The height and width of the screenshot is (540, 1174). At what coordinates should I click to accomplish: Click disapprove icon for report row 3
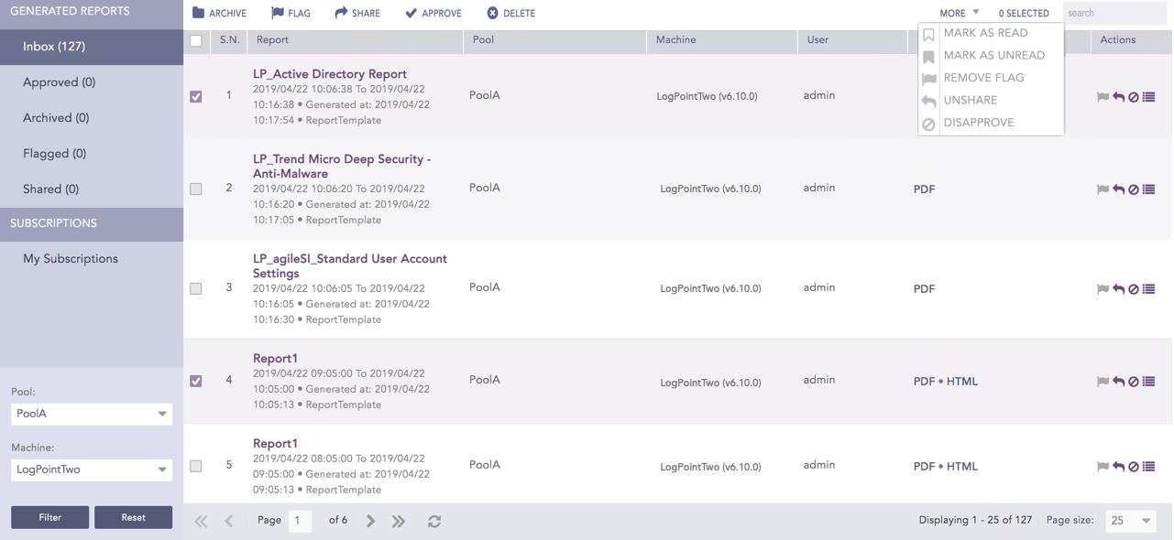click(1134, 289)
